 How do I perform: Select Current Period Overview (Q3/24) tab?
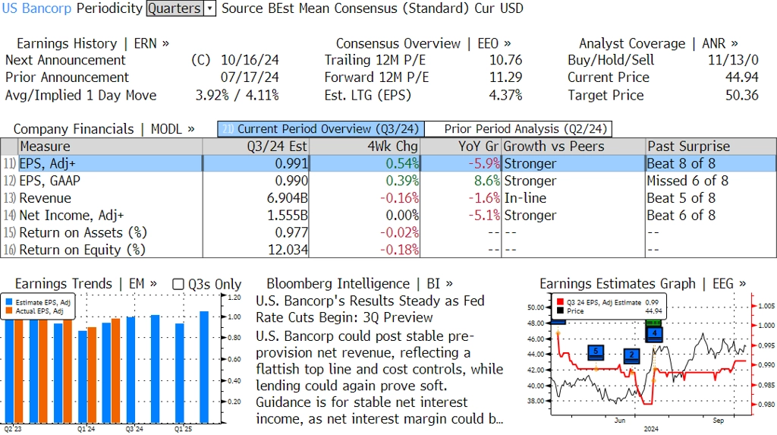tap(320, 129)
